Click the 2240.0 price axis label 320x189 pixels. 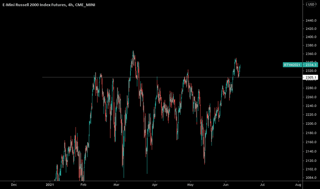311,106
